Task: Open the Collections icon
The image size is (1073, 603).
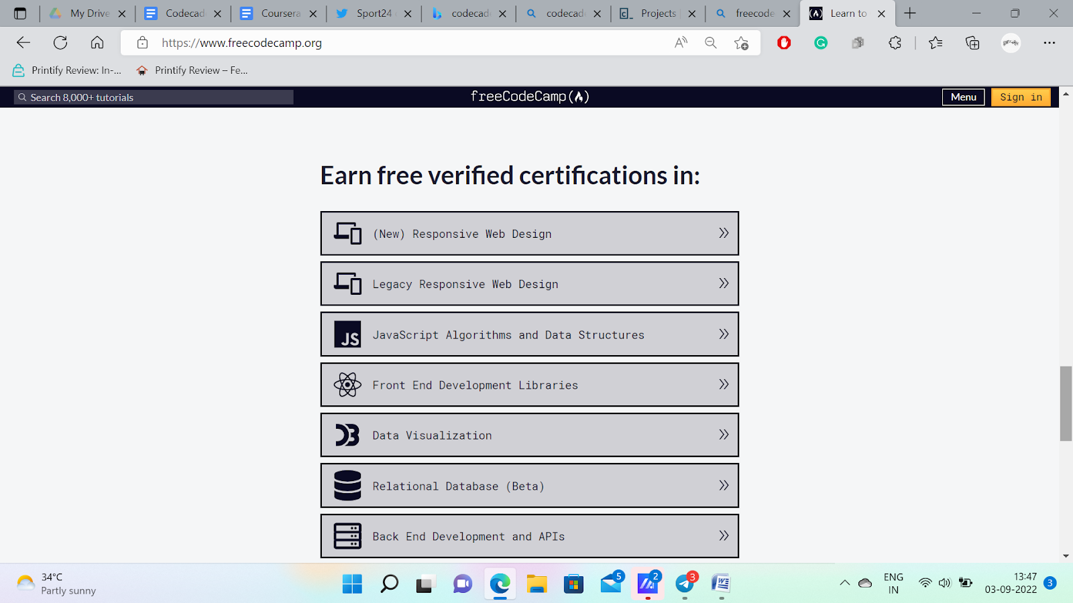Action: tap(972, 43)
